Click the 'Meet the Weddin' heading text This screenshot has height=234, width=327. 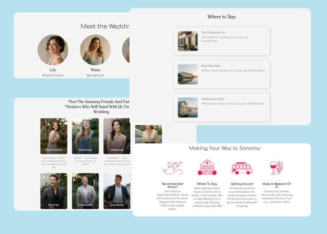105,26
